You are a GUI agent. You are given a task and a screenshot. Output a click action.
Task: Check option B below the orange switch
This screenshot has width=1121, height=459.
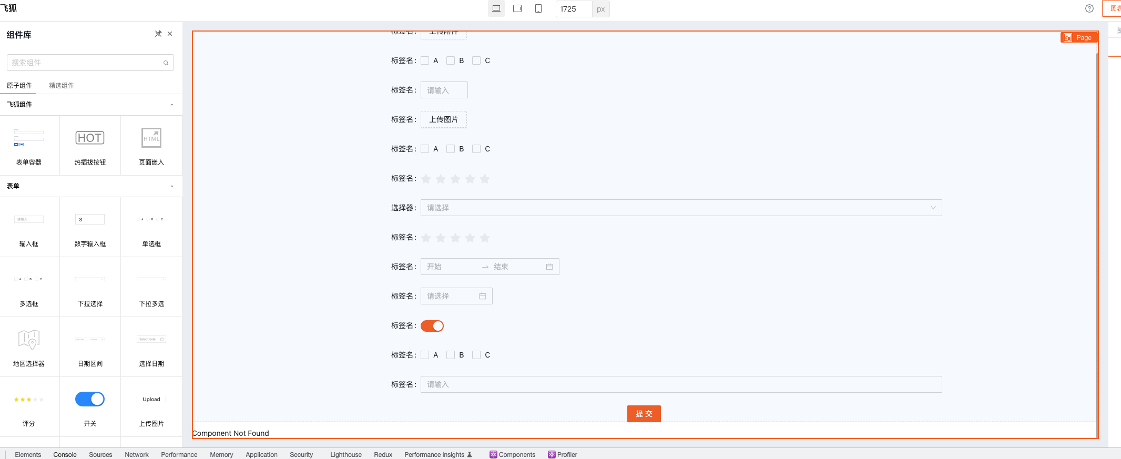click(x=451, y=355)
